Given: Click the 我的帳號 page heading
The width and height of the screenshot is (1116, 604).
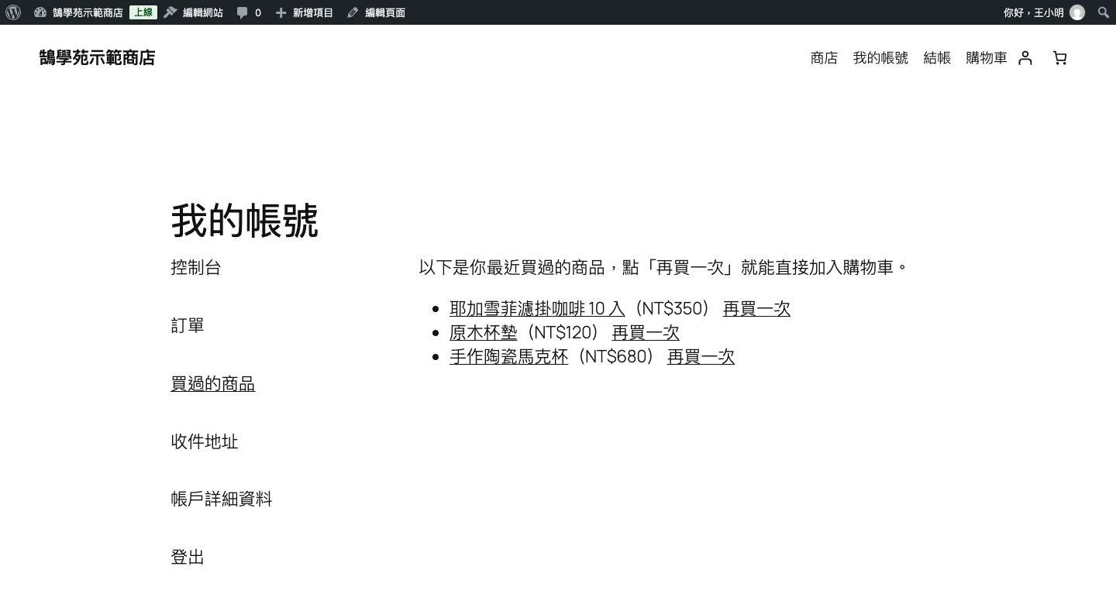Looking at the screenshot, I should (245, 221).
